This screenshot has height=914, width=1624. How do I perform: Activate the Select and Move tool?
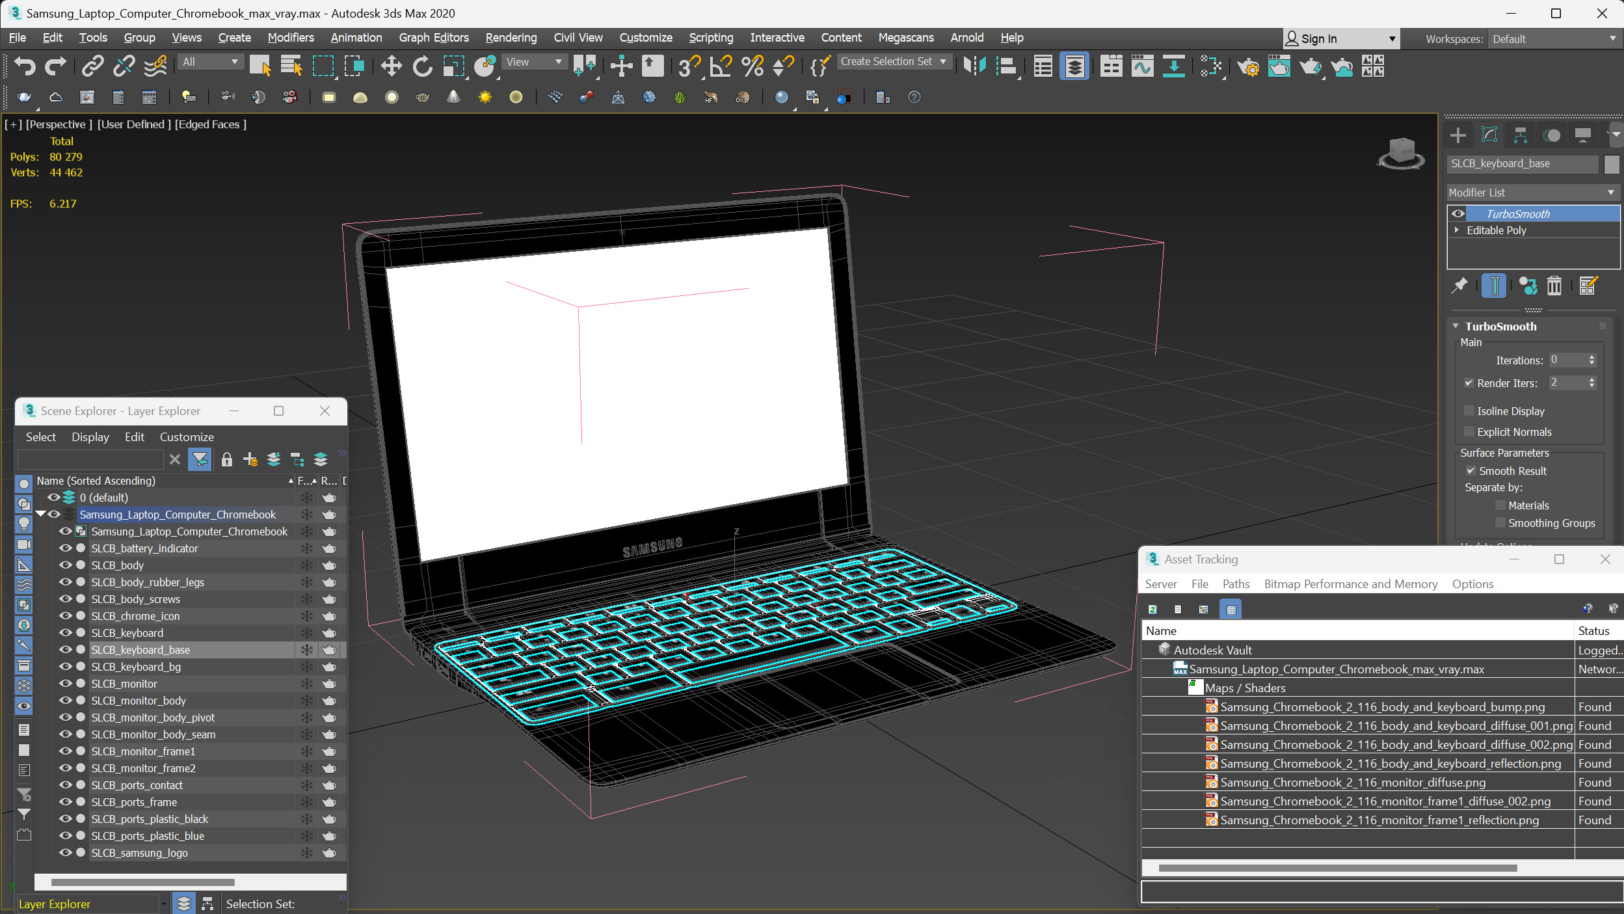click(x=391, y=66)
